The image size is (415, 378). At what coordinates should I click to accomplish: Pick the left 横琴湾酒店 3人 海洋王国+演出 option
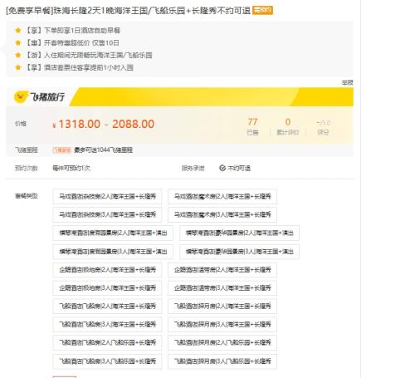(113, 252)
